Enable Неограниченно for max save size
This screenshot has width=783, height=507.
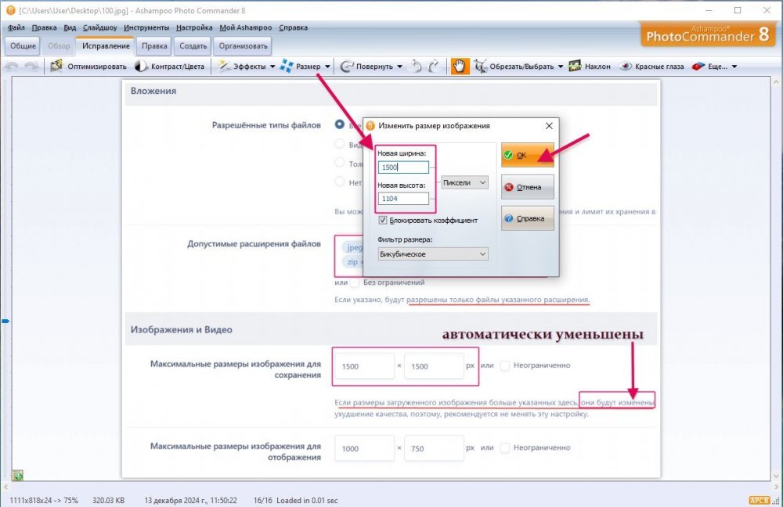pyautogui.click(x=506, y=365)
